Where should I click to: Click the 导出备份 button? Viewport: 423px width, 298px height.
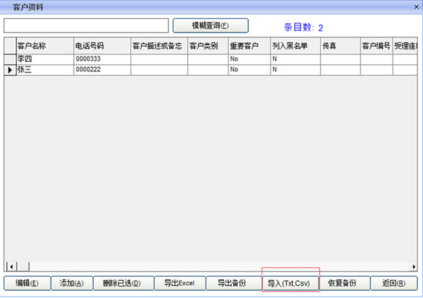[232, 283]
